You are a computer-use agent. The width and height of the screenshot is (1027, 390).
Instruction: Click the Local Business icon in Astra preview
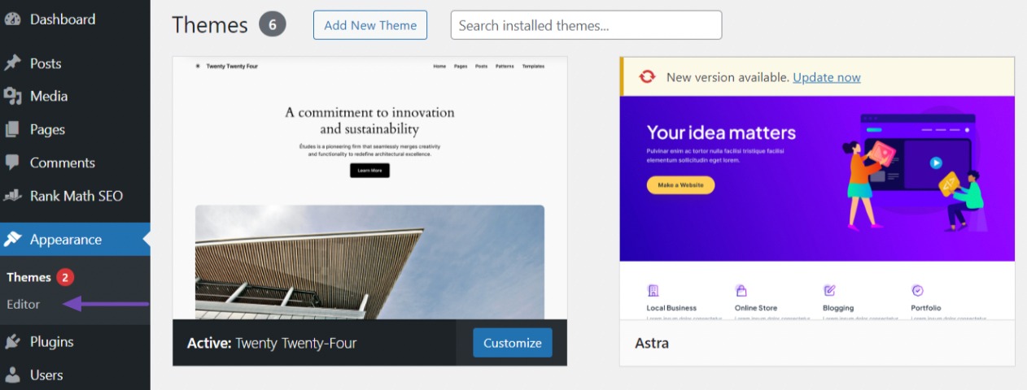pos(653,290)
